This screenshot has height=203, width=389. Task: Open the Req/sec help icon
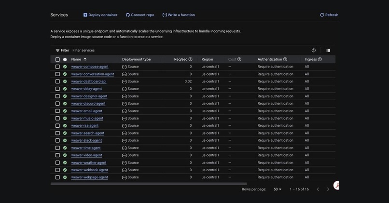pos(190,59)
